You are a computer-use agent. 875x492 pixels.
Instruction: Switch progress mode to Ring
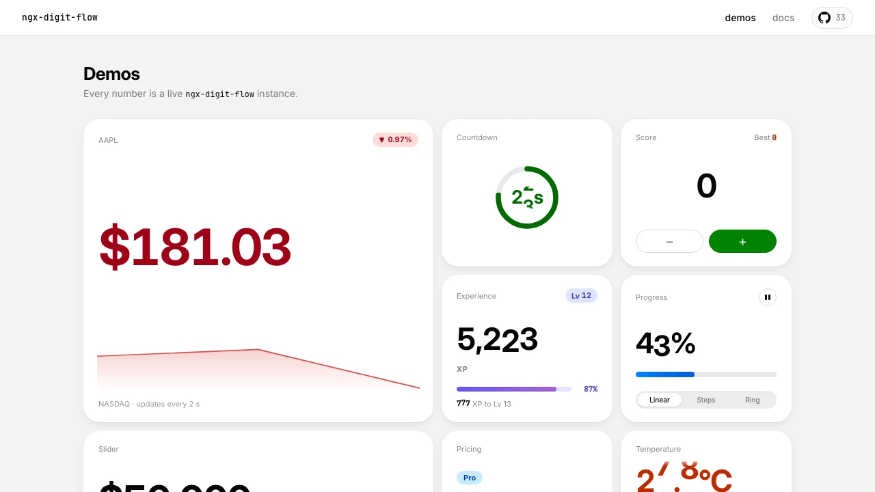click(x=753, y=400)
